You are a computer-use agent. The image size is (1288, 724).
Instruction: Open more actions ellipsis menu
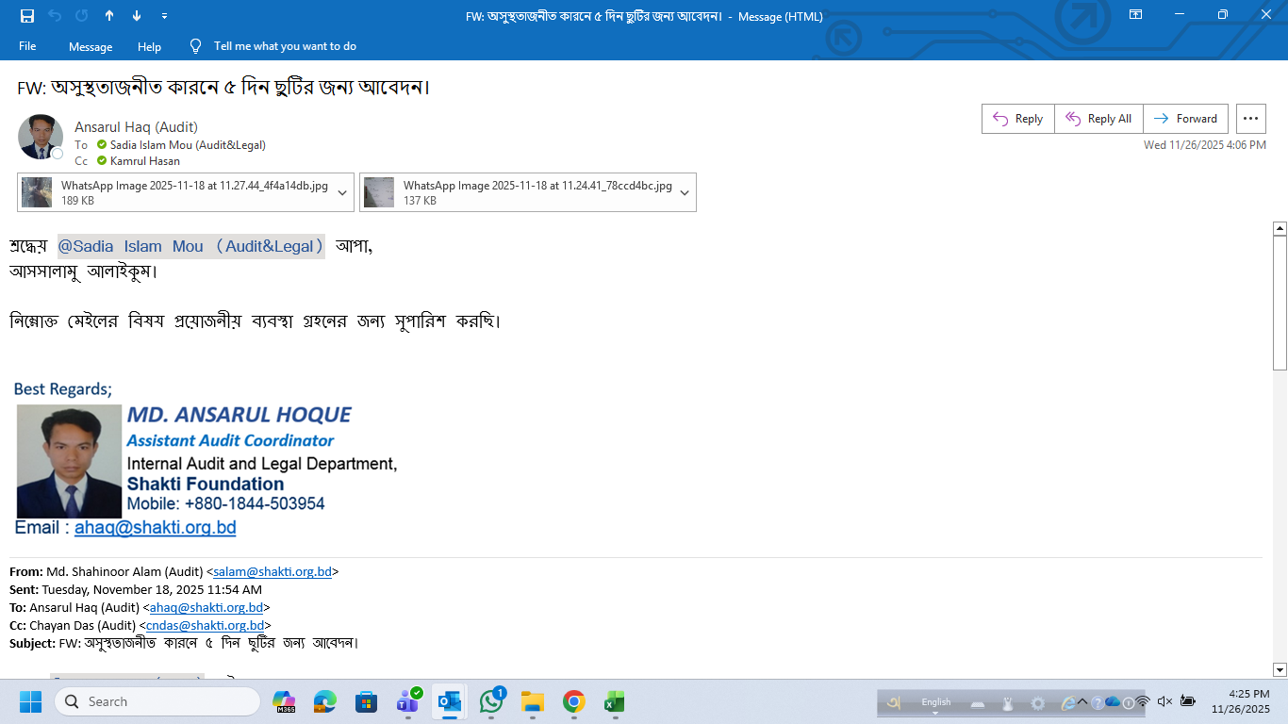1250,119
